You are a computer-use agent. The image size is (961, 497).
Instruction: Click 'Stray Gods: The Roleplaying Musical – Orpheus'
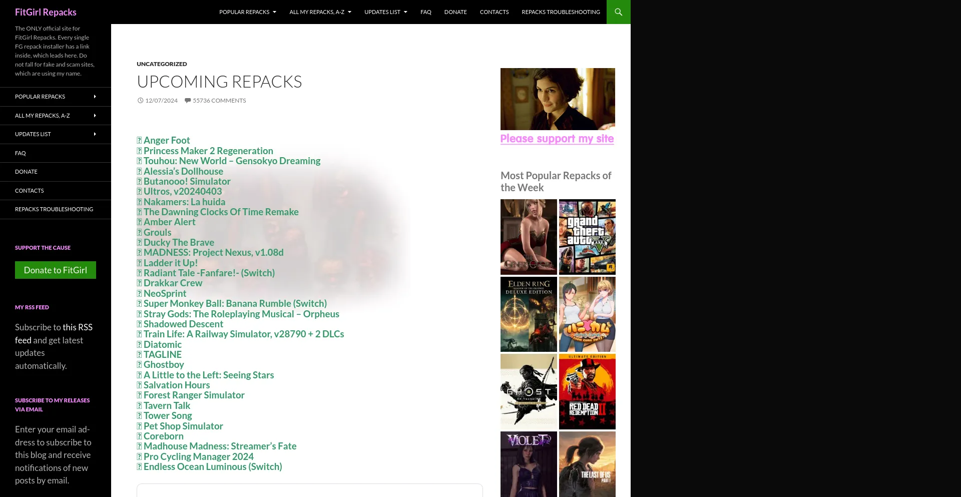(241, 314)
